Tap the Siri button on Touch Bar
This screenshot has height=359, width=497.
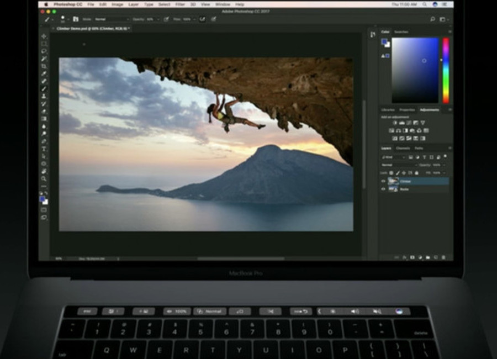coord(399,312)
